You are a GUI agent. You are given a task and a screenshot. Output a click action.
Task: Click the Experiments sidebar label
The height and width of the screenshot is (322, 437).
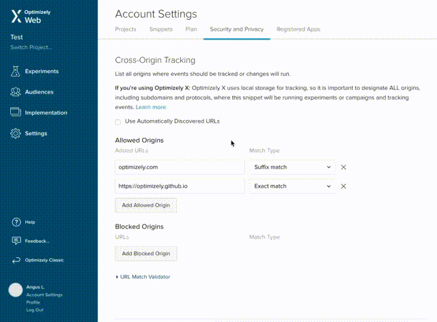(x=42, y=72)
